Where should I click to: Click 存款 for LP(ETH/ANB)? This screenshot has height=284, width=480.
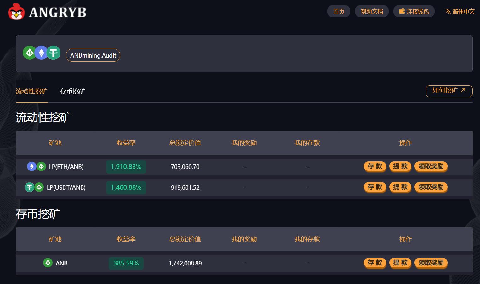click(375, 166)
